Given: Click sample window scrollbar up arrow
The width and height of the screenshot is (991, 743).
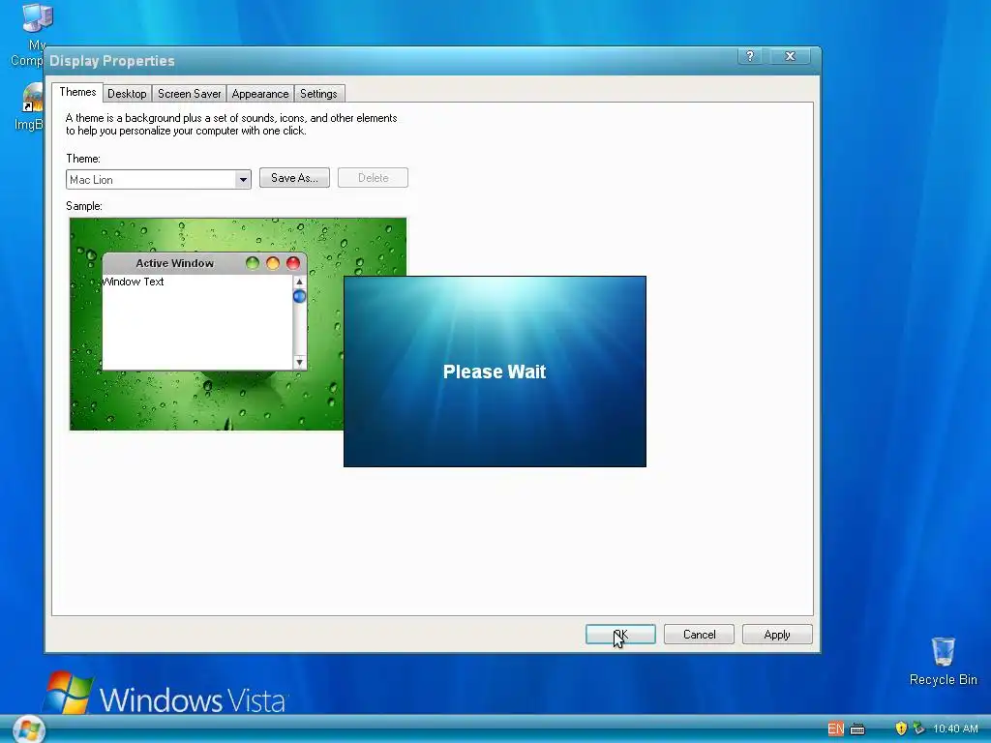Looking at the screenshot, I should pos(300,282).
